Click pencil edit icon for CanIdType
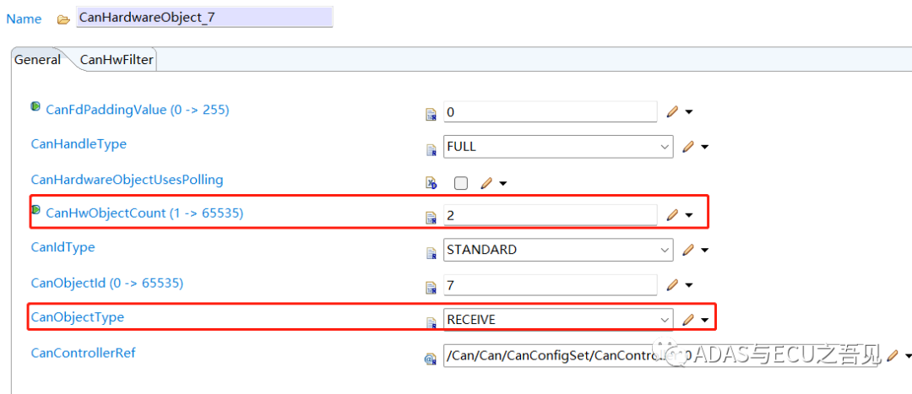Screen dimensions: 912x394 688,250
